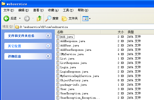Viewport: 154px width, 100px height.
Task: Open the 编辑(E) menu
Action: tap(24, 10)
